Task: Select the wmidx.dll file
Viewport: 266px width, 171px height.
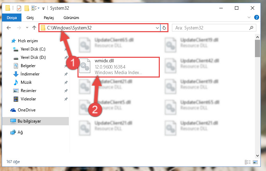Action: (119, 67)
